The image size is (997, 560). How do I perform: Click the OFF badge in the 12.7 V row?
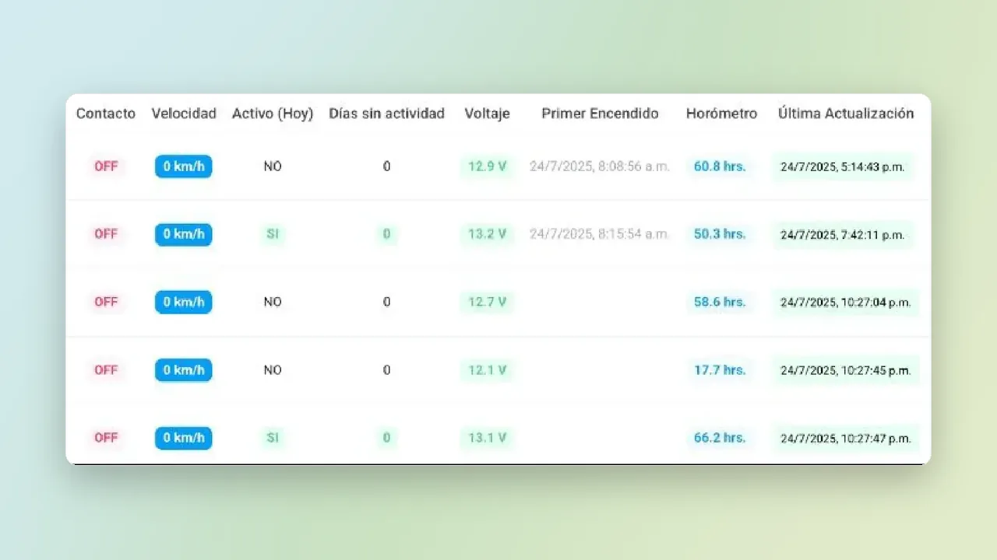106,302
